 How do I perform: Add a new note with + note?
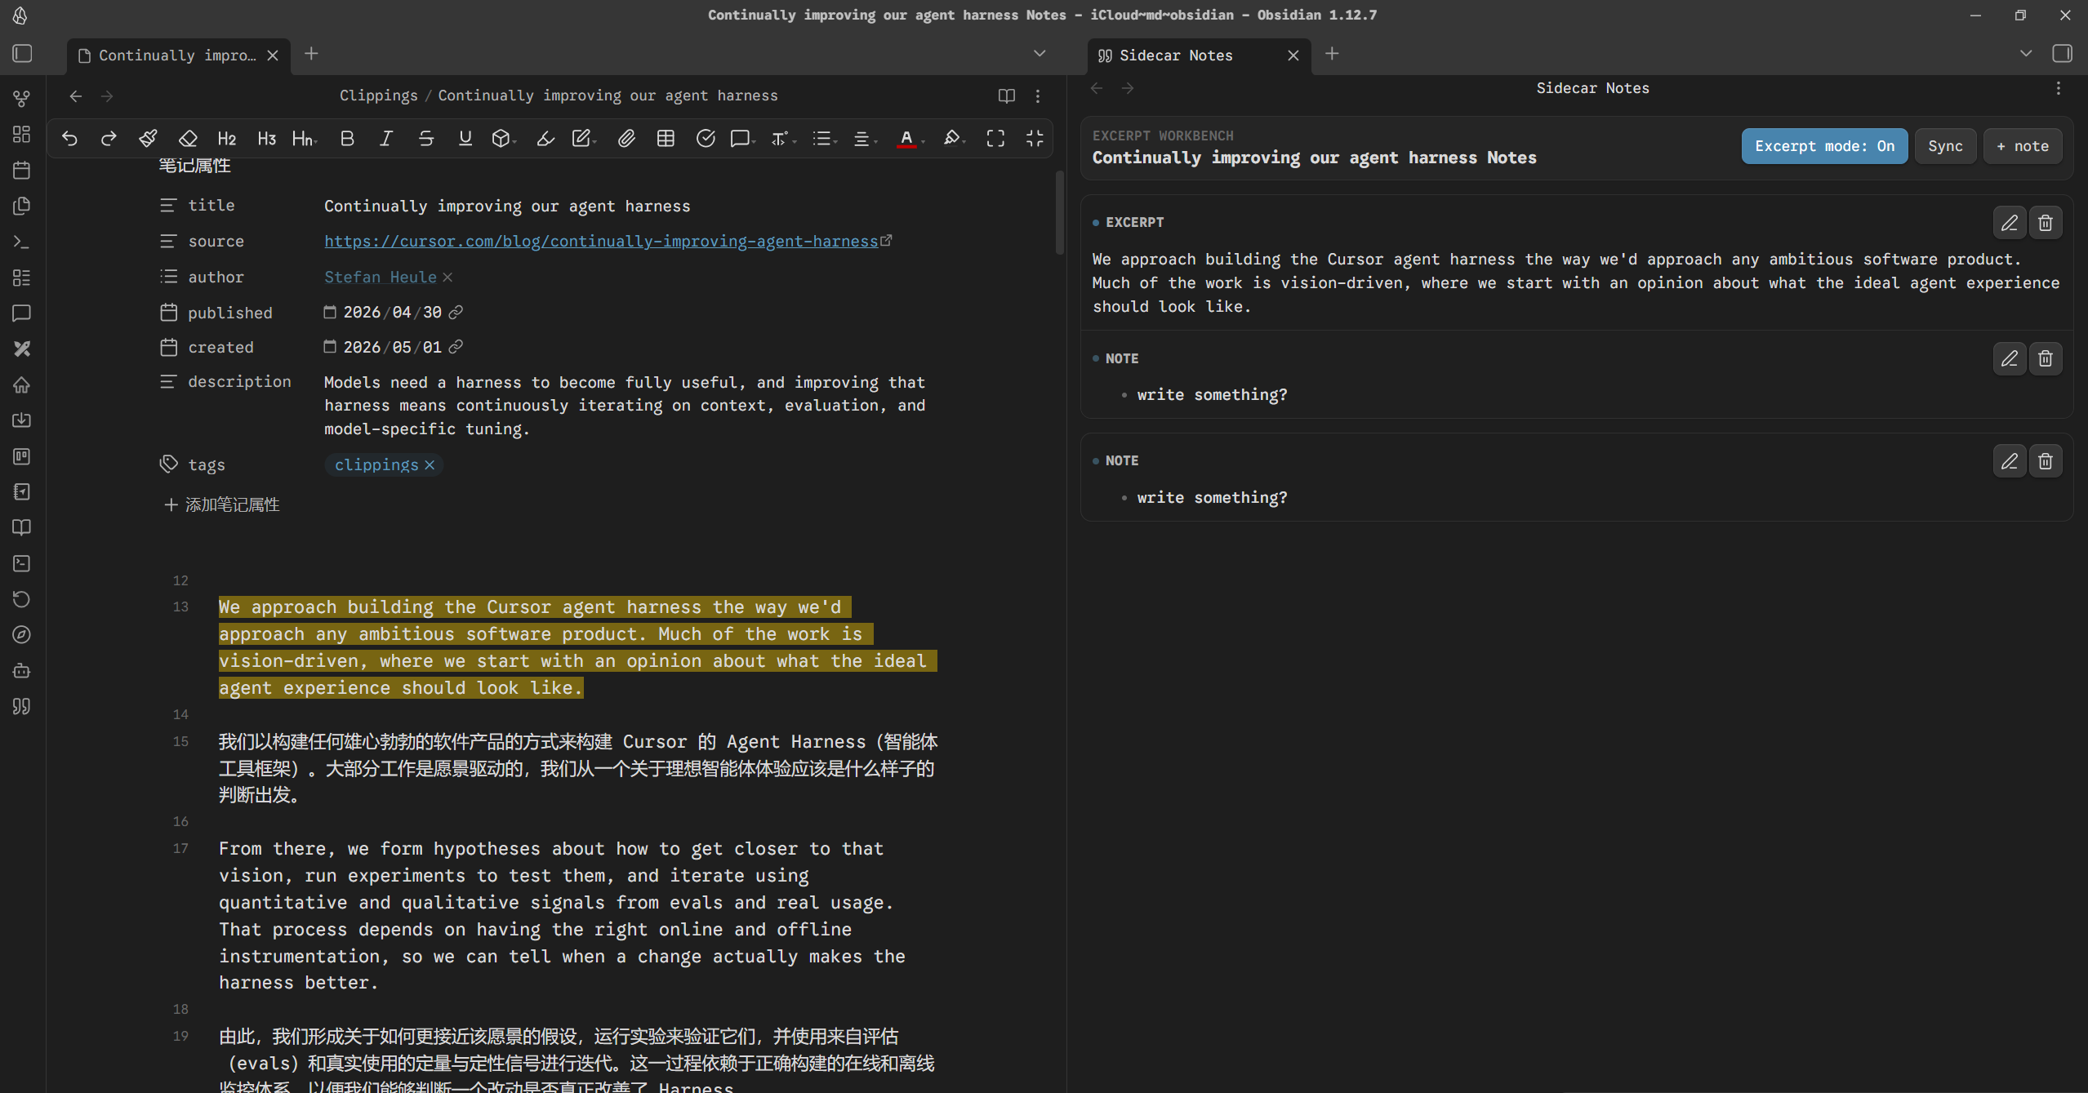2023,146
